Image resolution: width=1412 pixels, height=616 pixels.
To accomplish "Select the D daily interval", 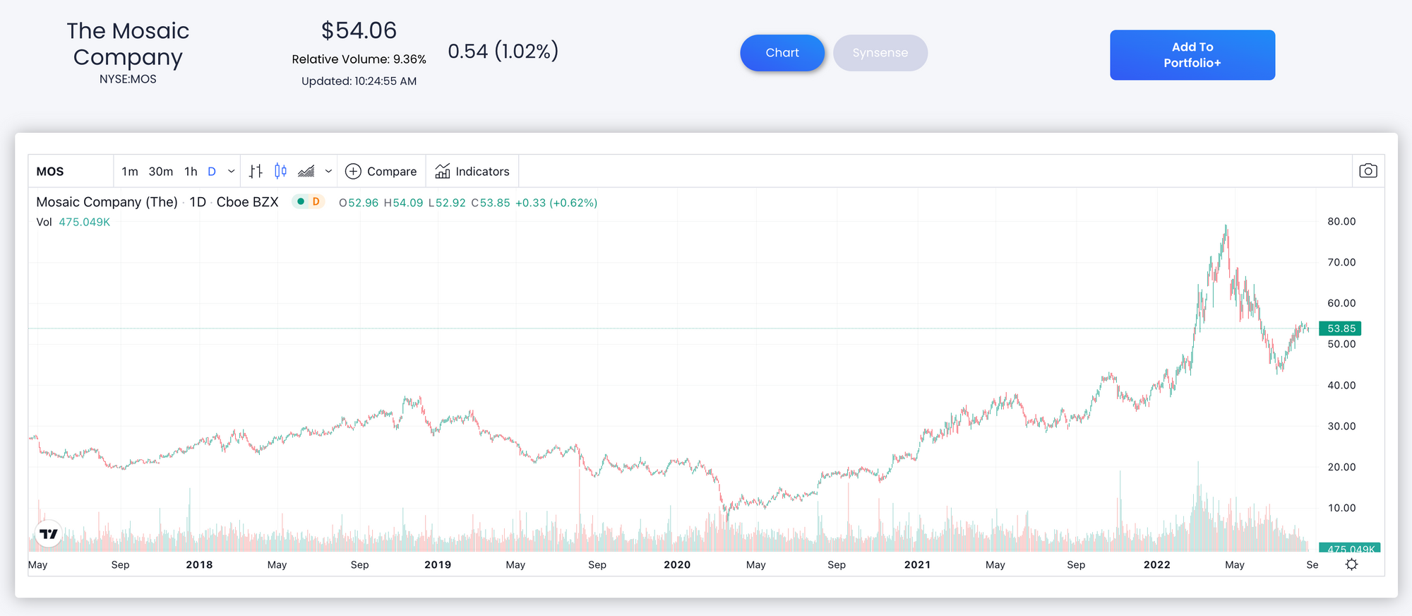I will point(212,171).
